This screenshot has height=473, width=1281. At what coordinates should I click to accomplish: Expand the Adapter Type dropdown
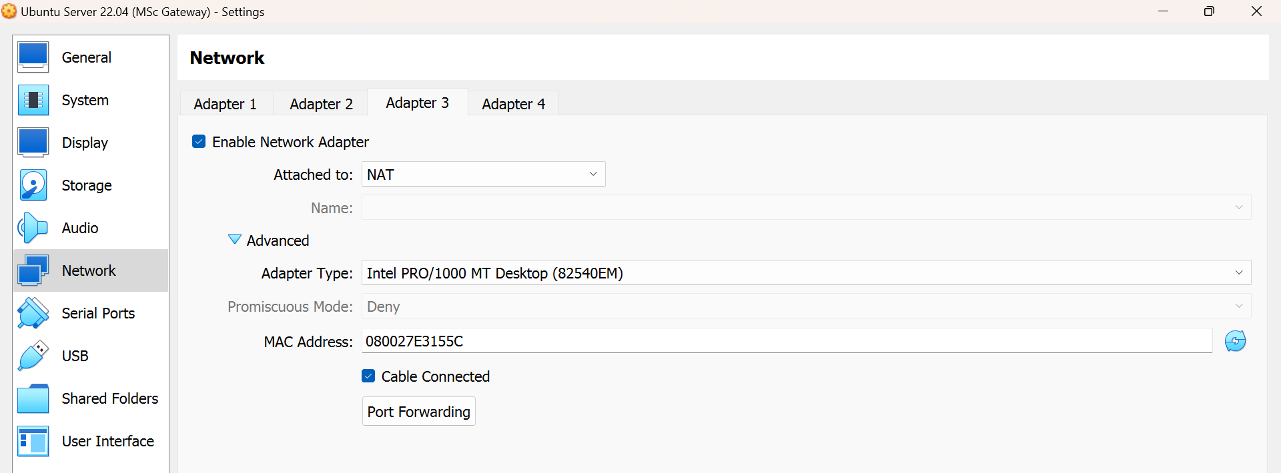pyautogui.click(x=806, y=272)
